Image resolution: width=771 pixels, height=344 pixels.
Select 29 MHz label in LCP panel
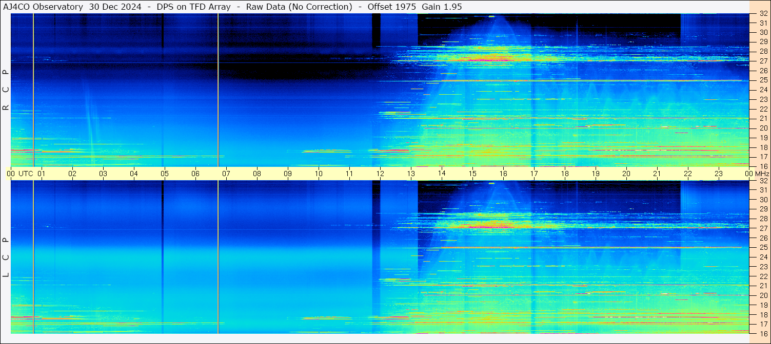point(763,209)
